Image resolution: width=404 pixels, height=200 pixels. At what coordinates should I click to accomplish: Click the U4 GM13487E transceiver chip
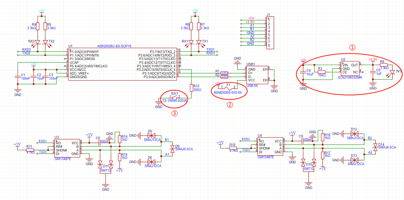[271, 146]
